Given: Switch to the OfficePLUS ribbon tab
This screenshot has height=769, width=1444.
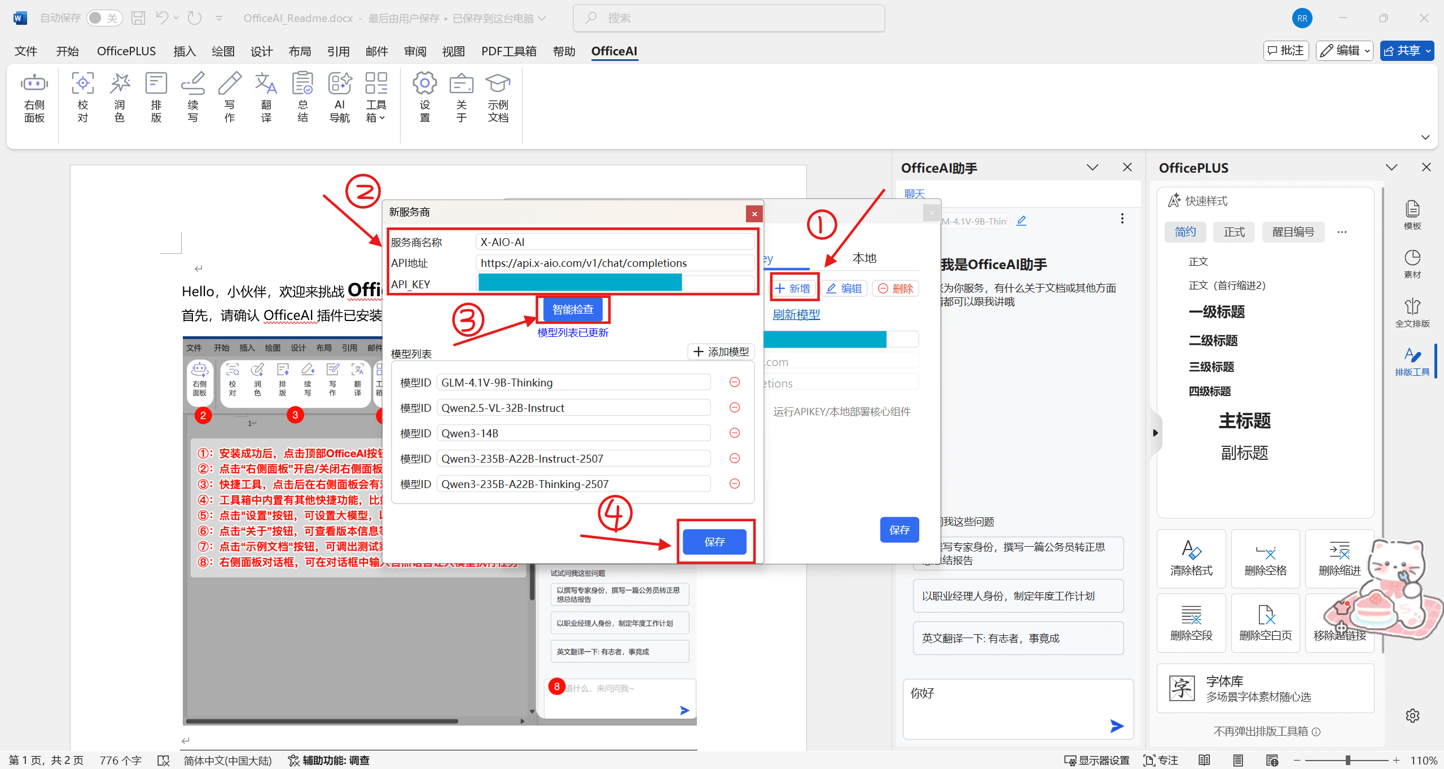Looking at the screenshot, I should (126, 51).
